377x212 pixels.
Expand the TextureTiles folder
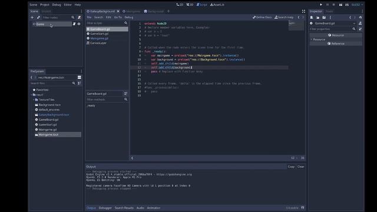(34, 100)
